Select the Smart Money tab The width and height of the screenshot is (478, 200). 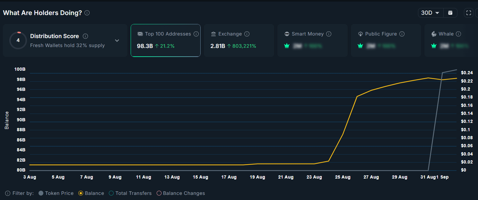point(312,40)
